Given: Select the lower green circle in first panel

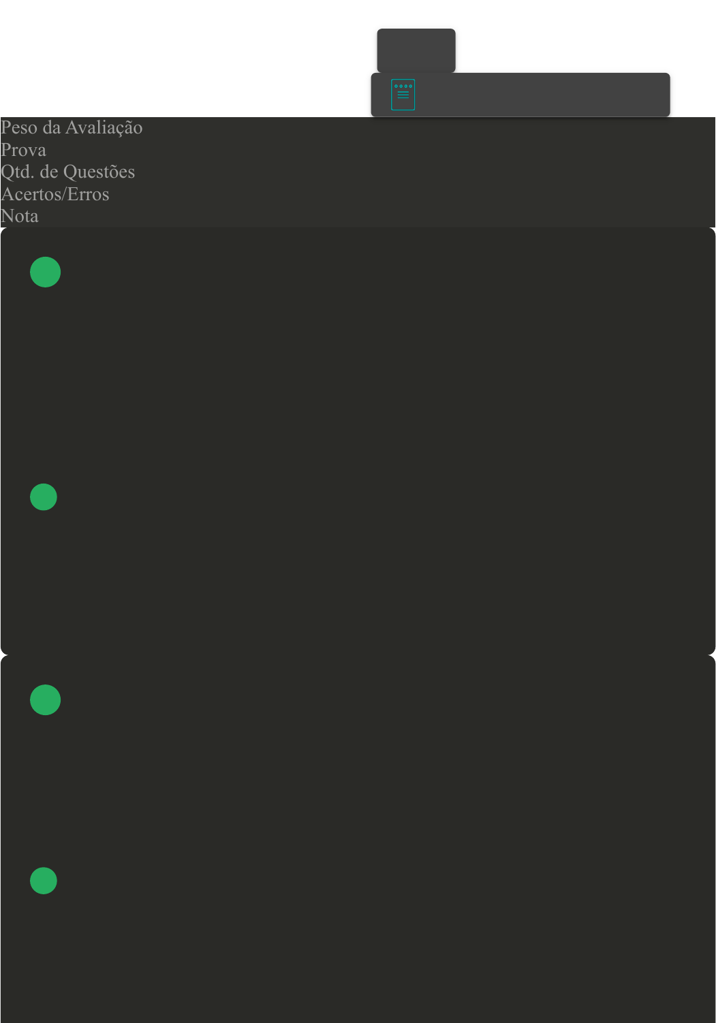Looking at the screenshot, I should click(43, 497).
